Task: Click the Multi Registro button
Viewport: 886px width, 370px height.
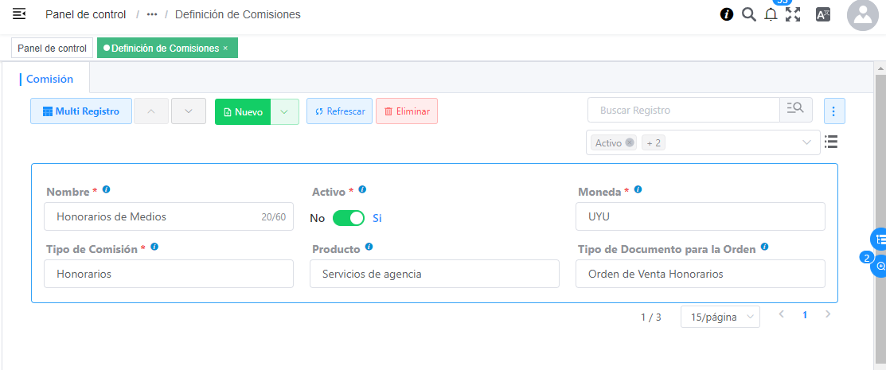Action: pos(80,111)
